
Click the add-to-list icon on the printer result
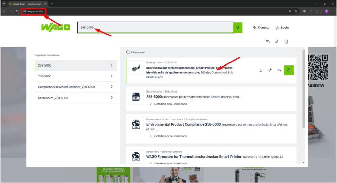point(279,70)
